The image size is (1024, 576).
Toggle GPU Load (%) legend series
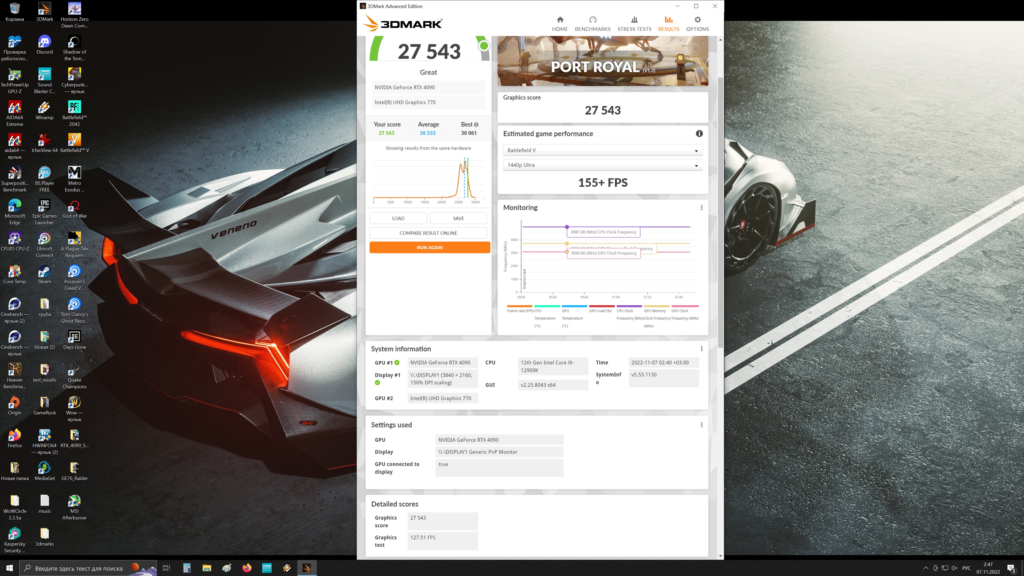[x=601, y=310]
